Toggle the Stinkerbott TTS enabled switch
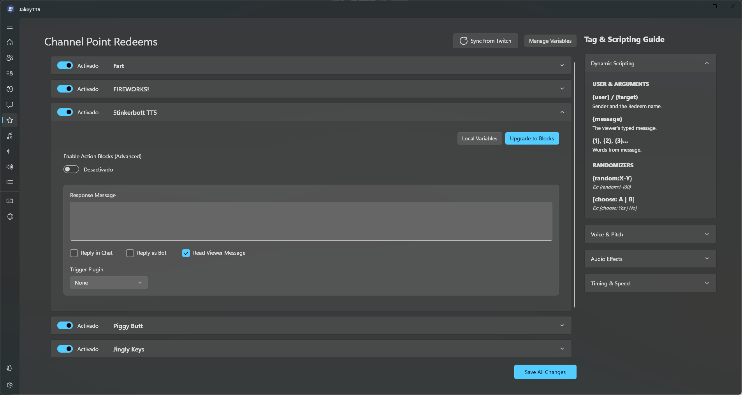The width and height of the screenshot is (742, 395). pos(65,112)
